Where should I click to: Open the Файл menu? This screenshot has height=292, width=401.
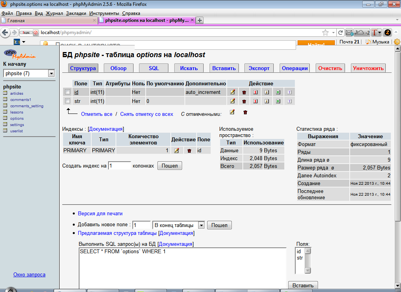pos(7,13)
